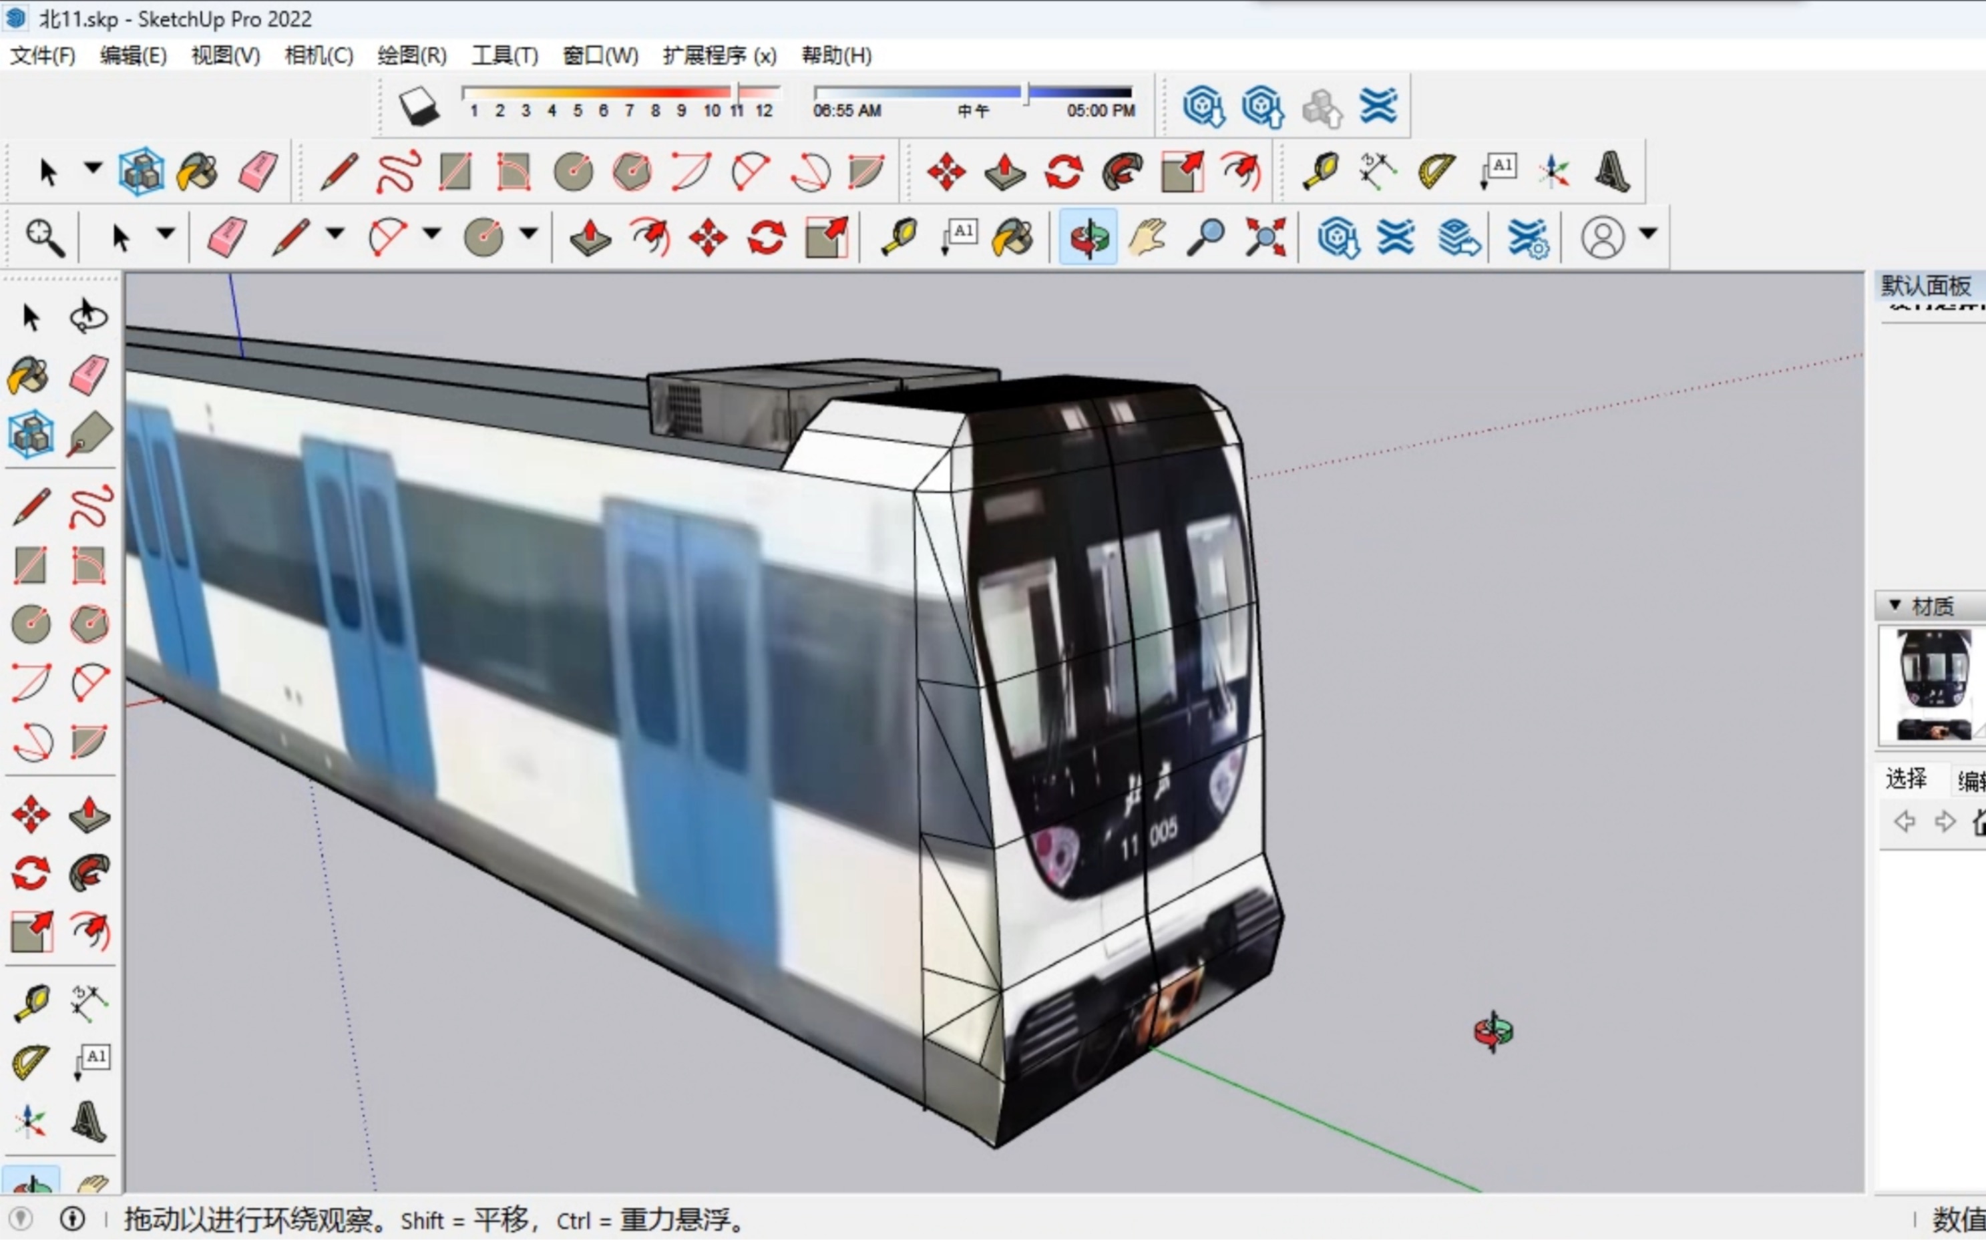The height and width of the screenshot is (1240, 1986).
Task: Select the Eraser tool from the left sidebar
Action: click(89, 375)
